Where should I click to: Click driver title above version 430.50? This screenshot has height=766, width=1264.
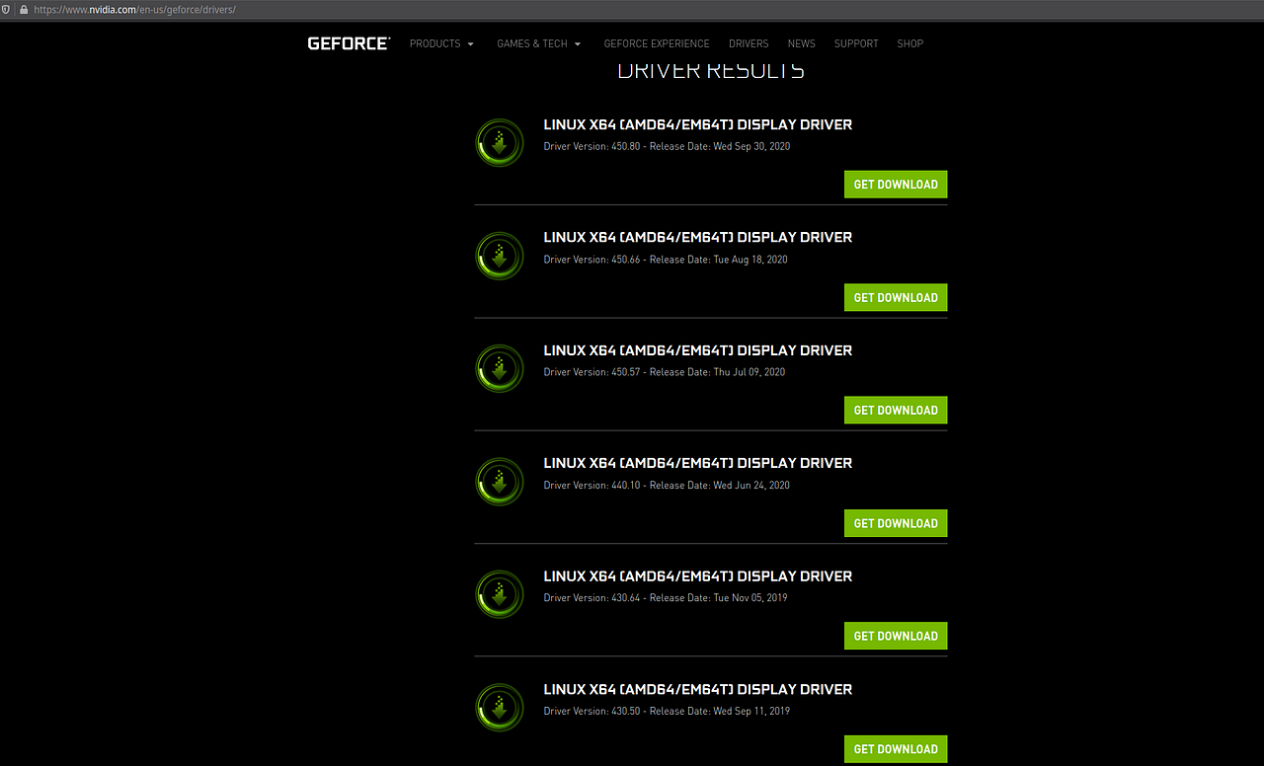698,689
